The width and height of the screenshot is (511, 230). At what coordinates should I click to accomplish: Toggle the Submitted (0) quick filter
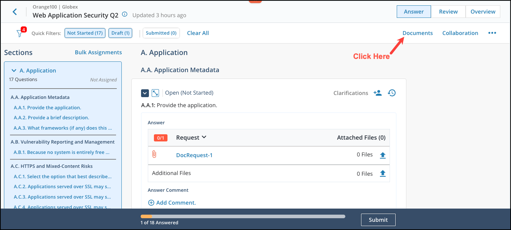[161, 33]
